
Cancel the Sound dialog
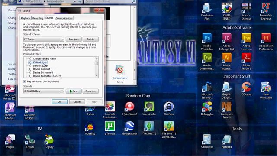click(x=77, y=102)
